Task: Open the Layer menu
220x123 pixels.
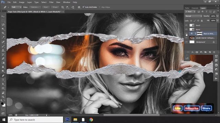Action: pyautogui.click(x=29, y=2)
